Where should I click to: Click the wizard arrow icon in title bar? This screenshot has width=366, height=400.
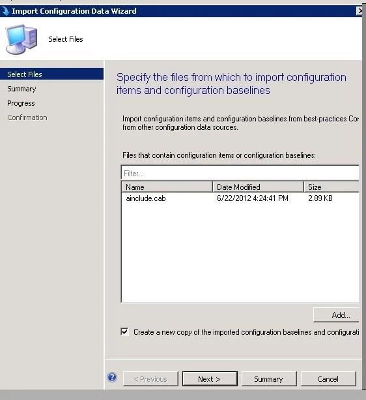(x=5, y=11)
